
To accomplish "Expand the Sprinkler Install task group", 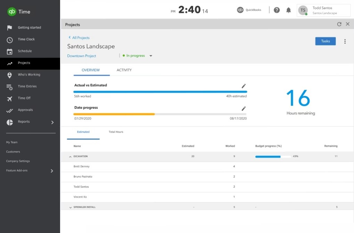I will point(70,207).
